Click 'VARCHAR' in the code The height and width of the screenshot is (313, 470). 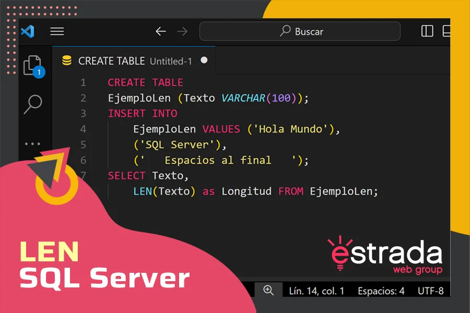[243, 98]
